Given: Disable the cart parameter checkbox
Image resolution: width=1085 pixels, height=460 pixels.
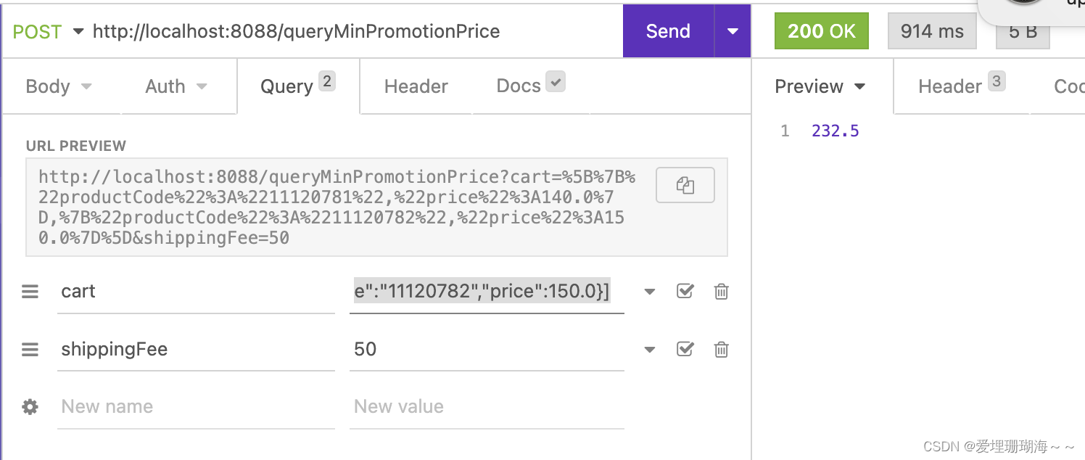Looking at the screenshot, I should pyautogui.click(x=685, y=292).
